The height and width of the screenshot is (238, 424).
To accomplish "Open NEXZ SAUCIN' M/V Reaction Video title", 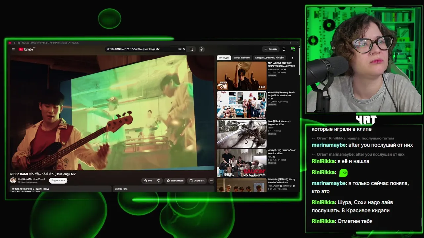I will click(x=282, y=152).
